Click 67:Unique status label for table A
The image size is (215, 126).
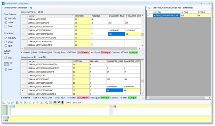pos(105,52)
